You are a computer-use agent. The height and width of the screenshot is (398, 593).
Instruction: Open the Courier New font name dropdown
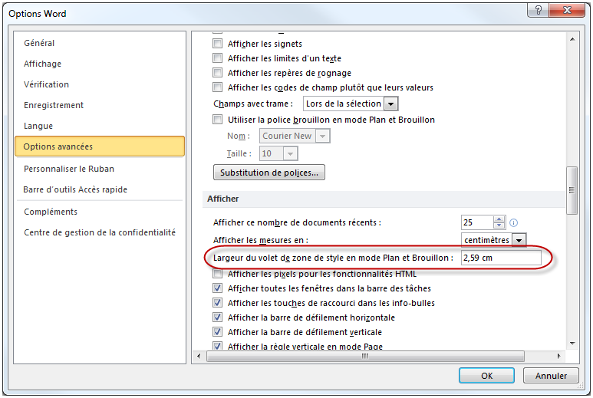click(x=323, y=136)
